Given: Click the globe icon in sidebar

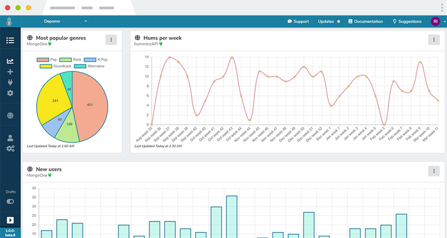Looking at the screenshot, I should [10, 116].
